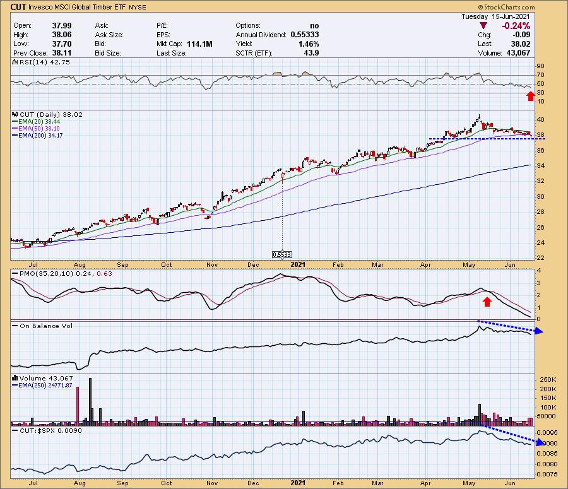Image resolution: width=568 pixels, height=489 pixels.
Task: Click the 2021 label on bottom date axis
Action: (x=298, y=483)
